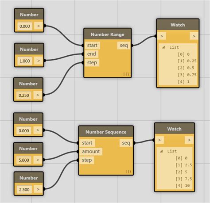Click the seq output of Number Sequence
210x203 pixels.
coord(126,143)
